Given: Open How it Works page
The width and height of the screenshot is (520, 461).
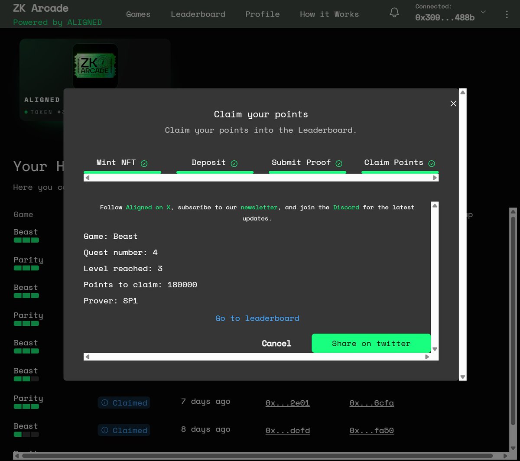Looking at the screenshot, I should click(x=329, y=14).
